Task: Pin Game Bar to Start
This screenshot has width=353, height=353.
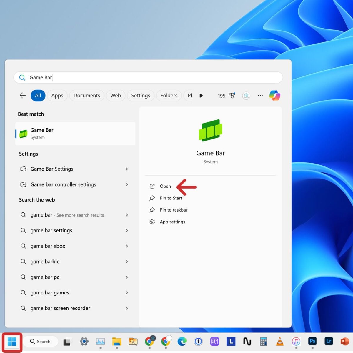Action: [x=171, y=198]
